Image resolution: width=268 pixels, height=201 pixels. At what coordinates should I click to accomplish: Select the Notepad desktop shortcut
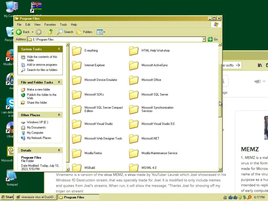tap(12, 178)
